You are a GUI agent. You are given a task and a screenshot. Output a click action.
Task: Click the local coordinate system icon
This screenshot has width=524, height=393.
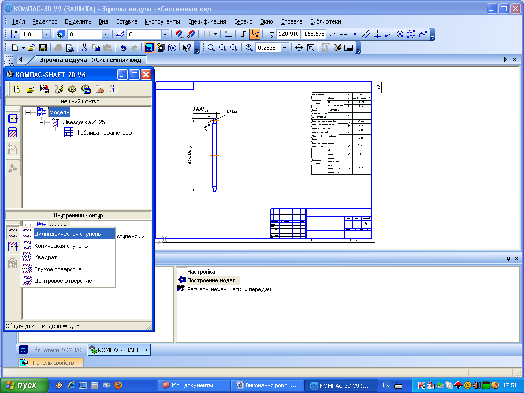coord(228,34)
